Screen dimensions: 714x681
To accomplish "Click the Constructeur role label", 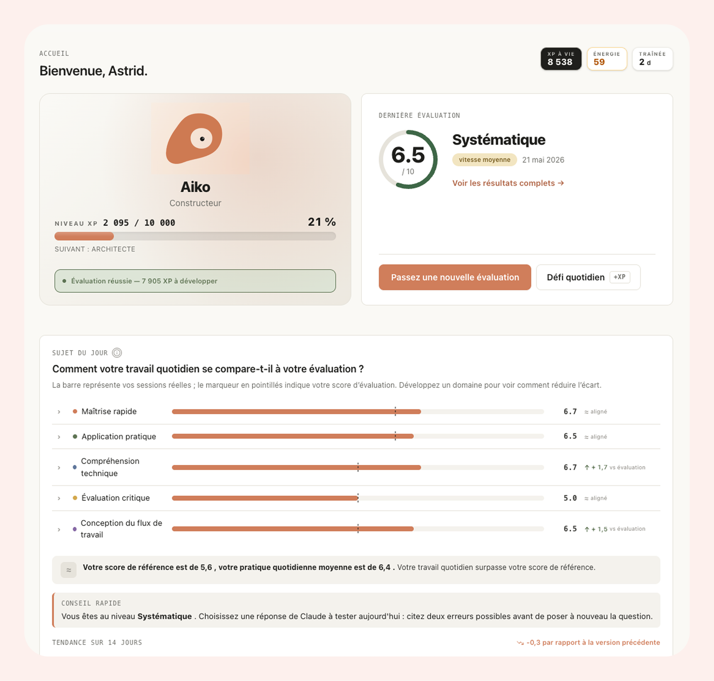I will pos(195,203).
